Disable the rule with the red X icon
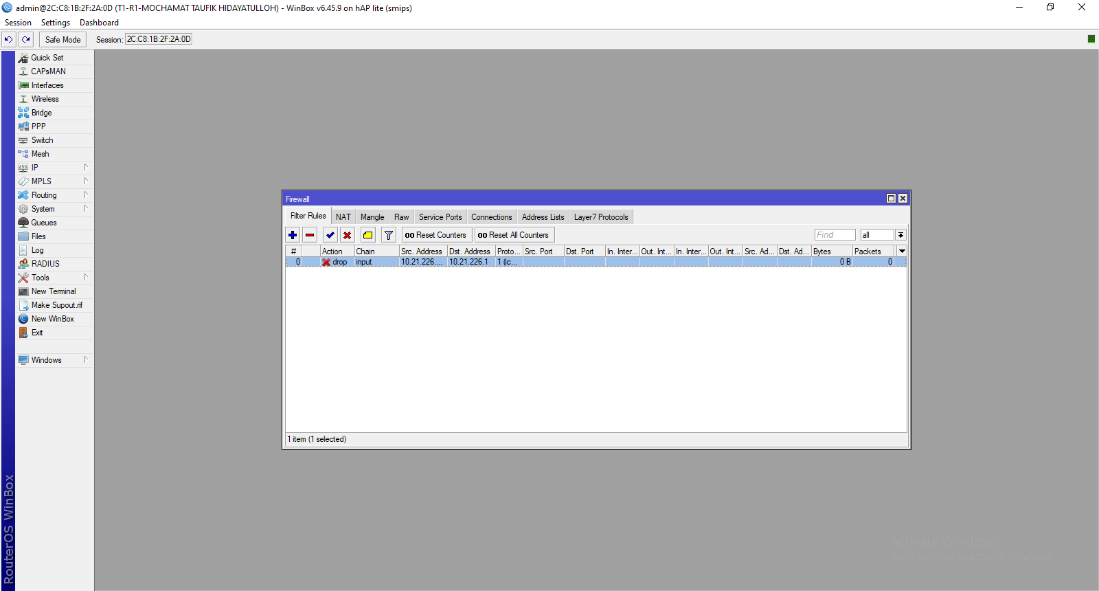Image resolution: width=1099 pixels, height=591 pixels. click(x=348, y=235)
